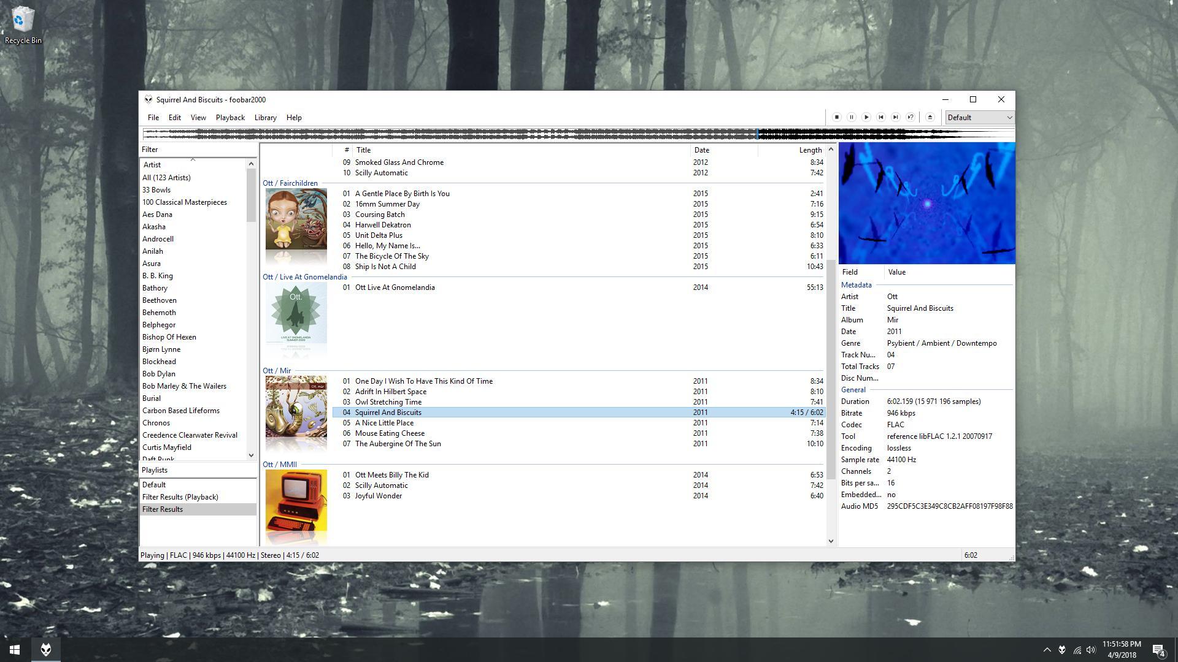Select the Filter Results (Playback) playlist
1178x662 pixels.
coord(180,497)
